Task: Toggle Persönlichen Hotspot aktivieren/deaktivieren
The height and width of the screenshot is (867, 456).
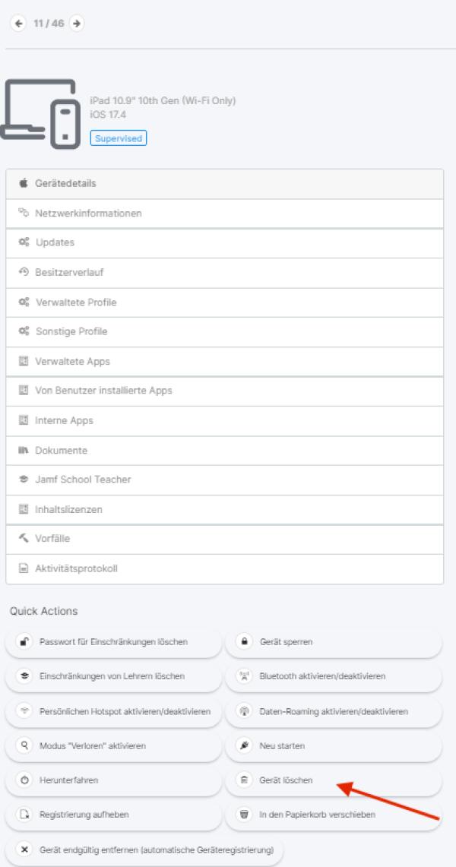Action: 114,711
